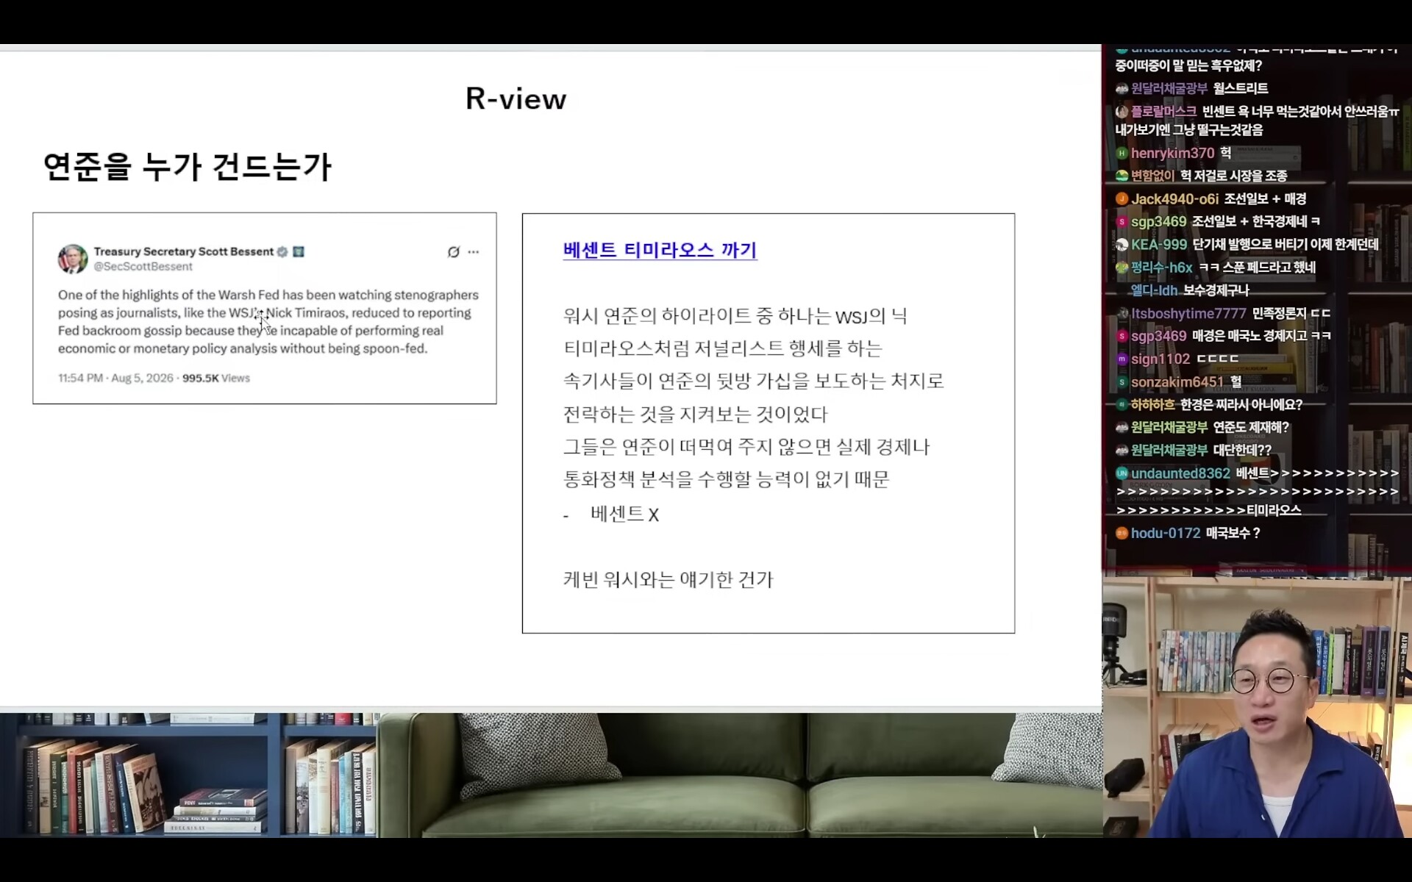Click the avatar beside 하하하흐 in chat
Viewport: 1412px width, 882px height.
[1122, 405]
